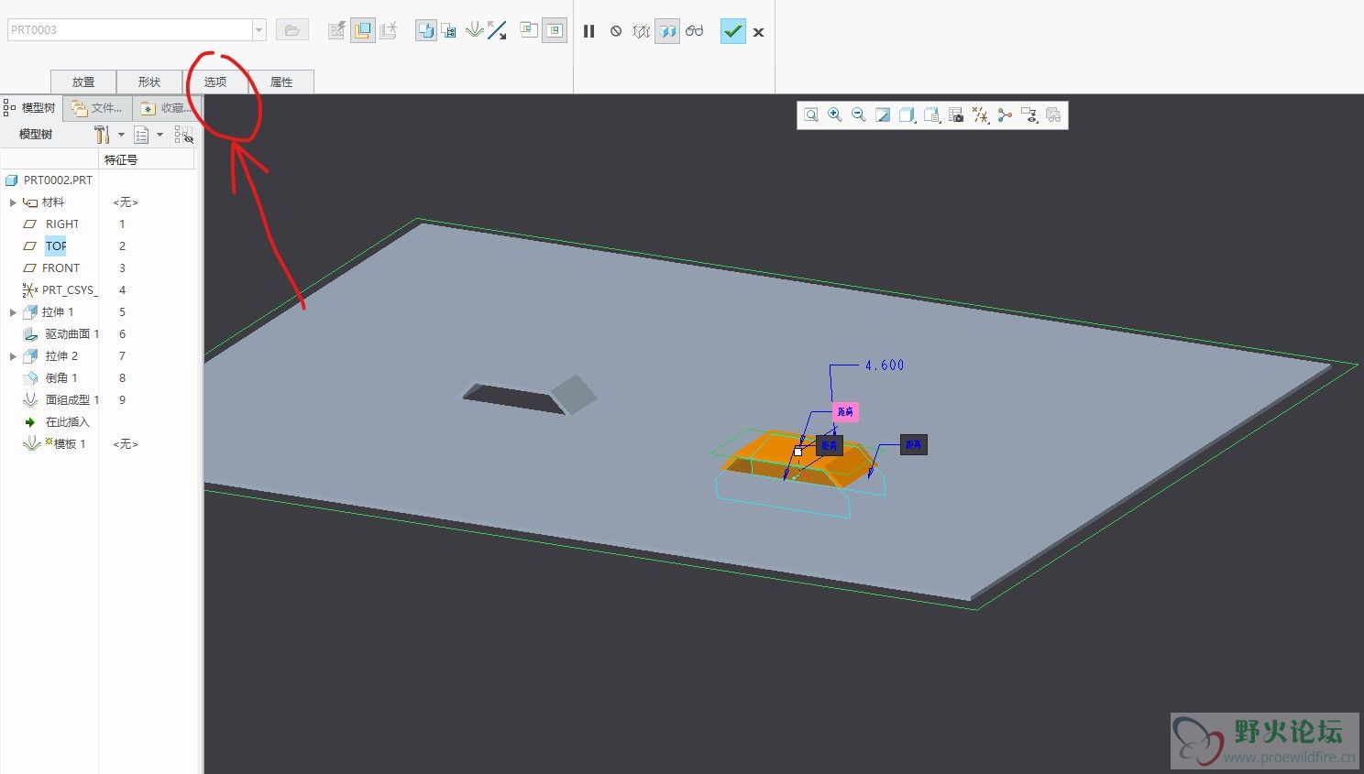Open the 形状 shape tab
Screen dimensions: 1364x774
149,82
